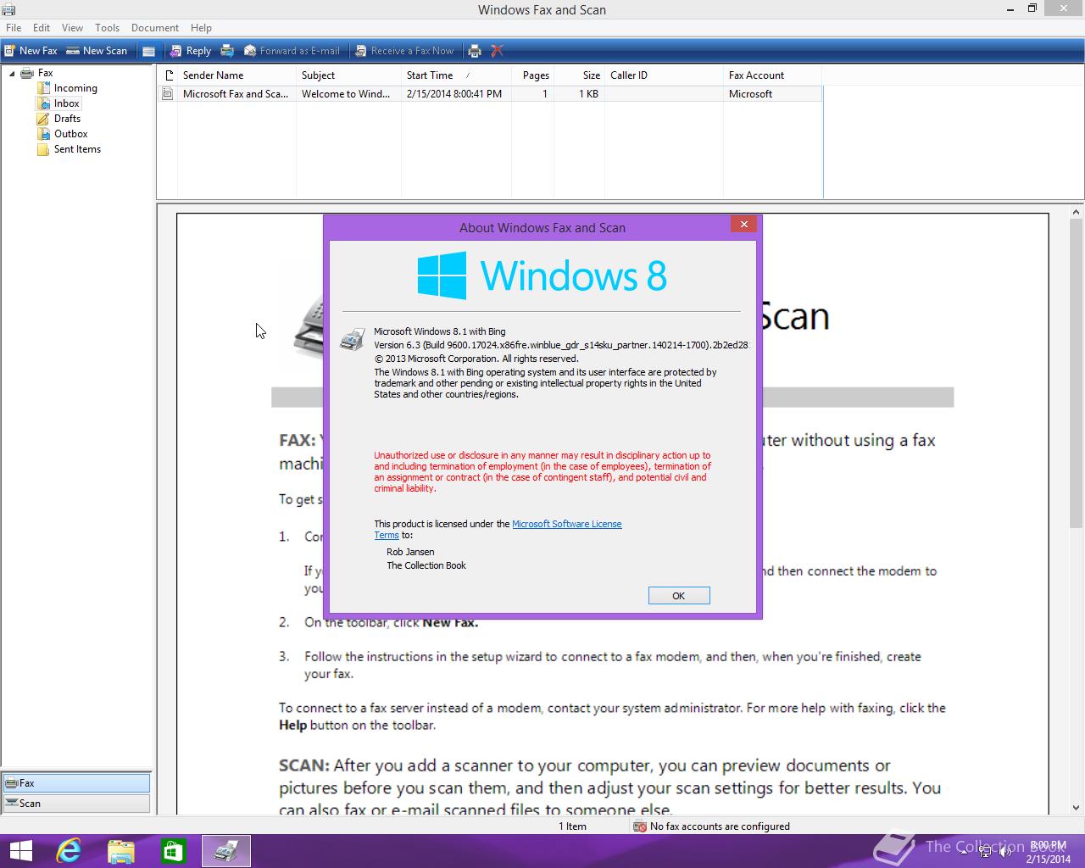1085x868 pixels.
Task: Select the Microsoft Fax and Scan message row
Action: tap(490, 94)
